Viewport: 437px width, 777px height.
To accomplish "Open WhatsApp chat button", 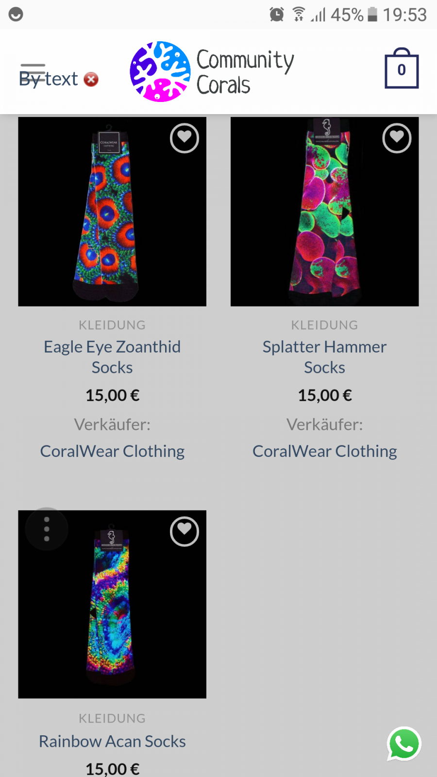I will click(404, 744).
